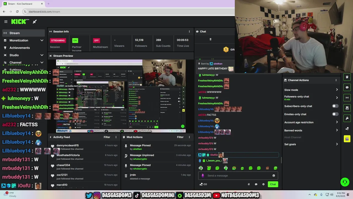This screenshot has width=353, height=199.
Task: Open Activity Feed three-dot options
Action: (x=116, y=137)
